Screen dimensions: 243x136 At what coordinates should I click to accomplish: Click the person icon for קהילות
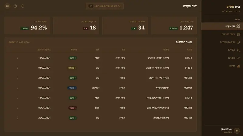[238, 50]
